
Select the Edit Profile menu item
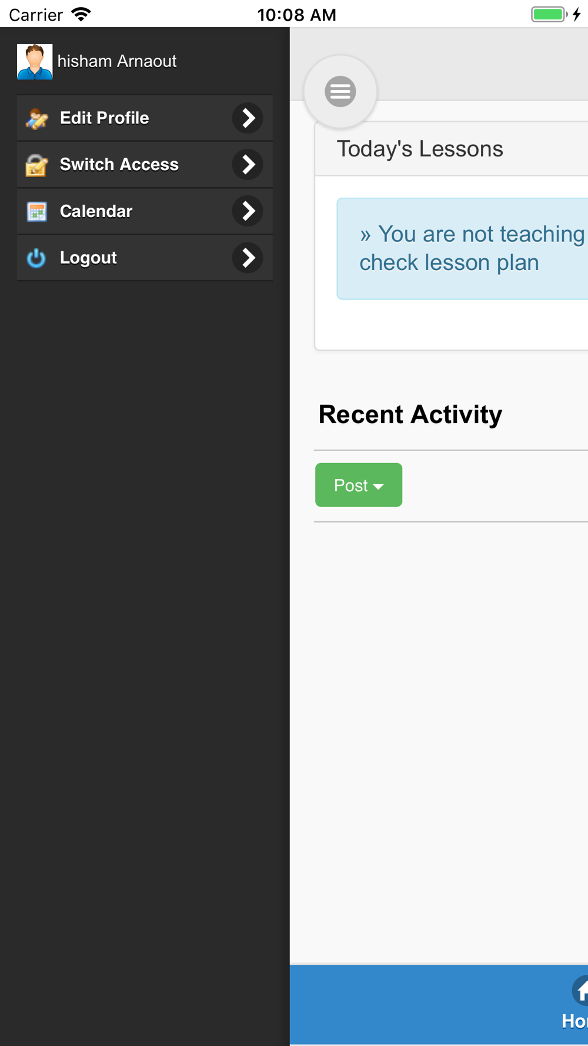pyautogui.click(x=145, y=118)
